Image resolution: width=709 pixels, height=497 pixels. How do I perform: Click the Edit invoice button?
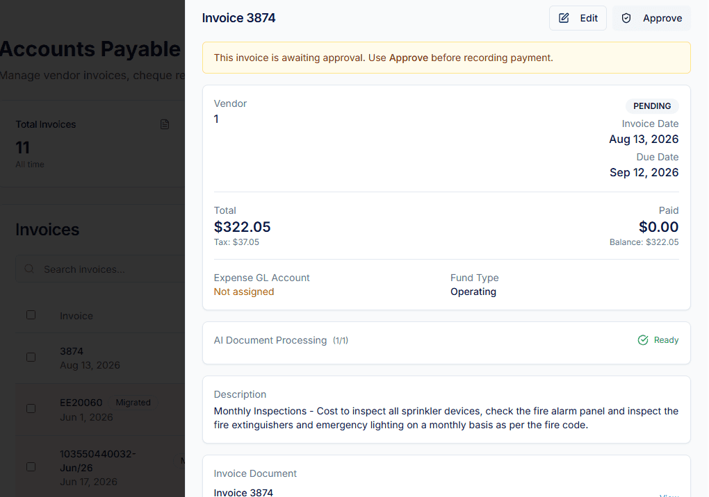(x=578, y=18)
